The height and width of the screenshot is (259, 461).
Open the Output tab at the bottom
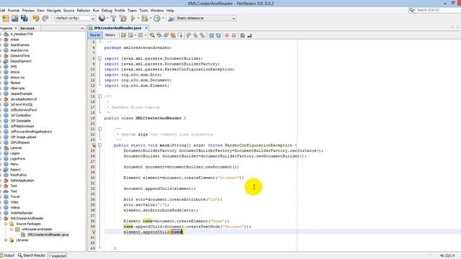pyautogui.click(x=8, y=255)
